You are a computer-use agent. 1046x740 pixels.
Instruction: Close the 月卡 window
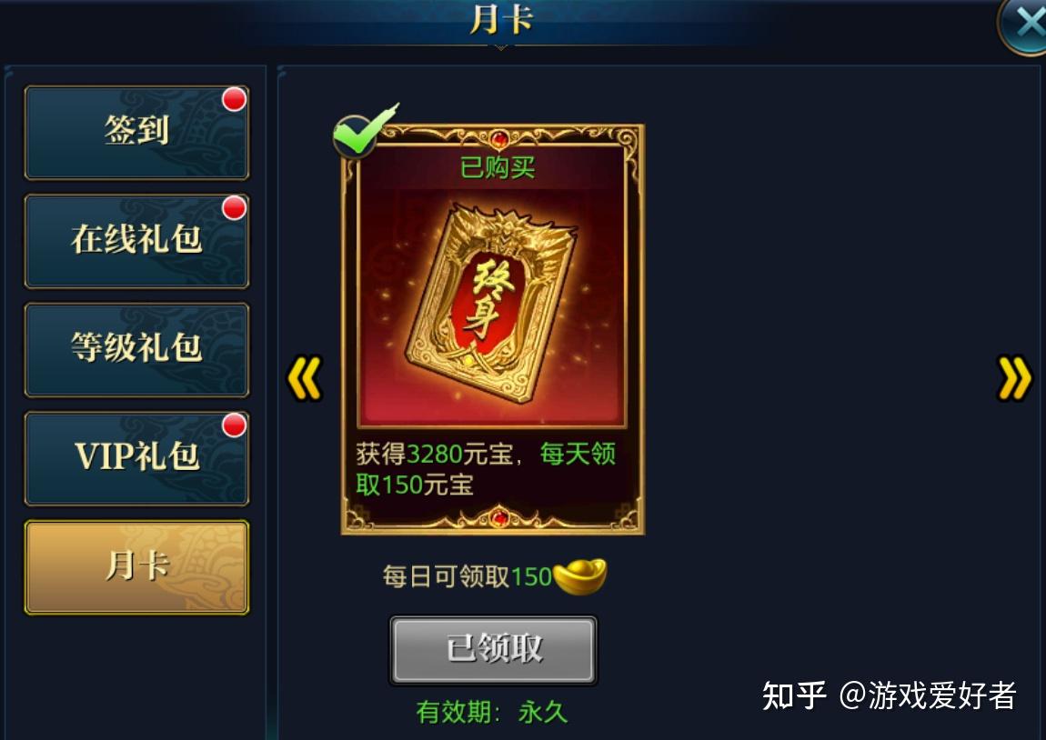tap(1025, 24)
